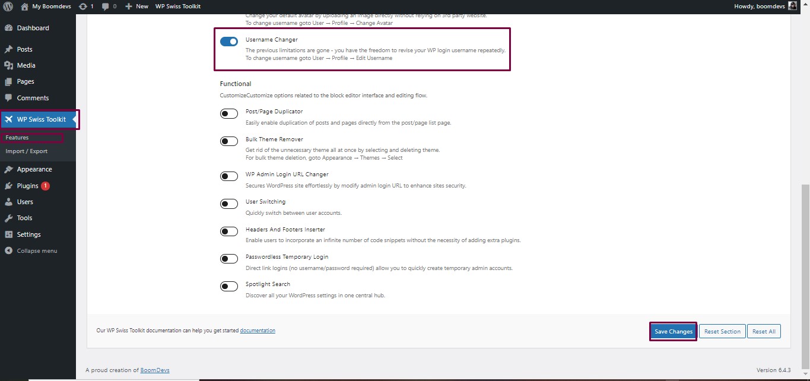Click the Users person icon
Image resolution: width=810 pixels, height=381 pixels.
[x=8, y=202]
